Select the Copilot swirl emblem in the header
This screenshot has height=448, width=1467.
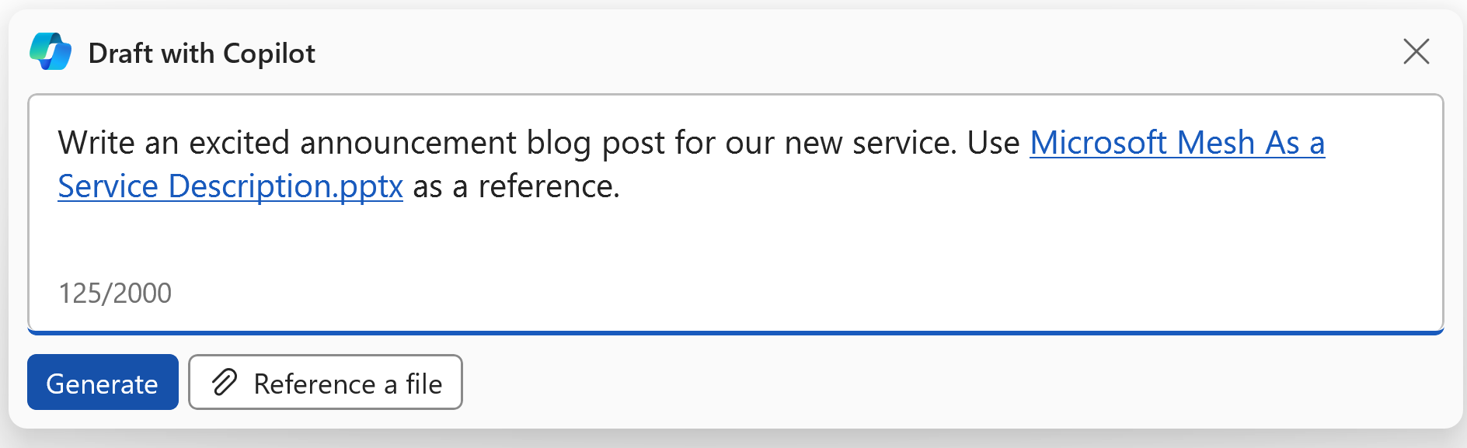tap(50, 51)
